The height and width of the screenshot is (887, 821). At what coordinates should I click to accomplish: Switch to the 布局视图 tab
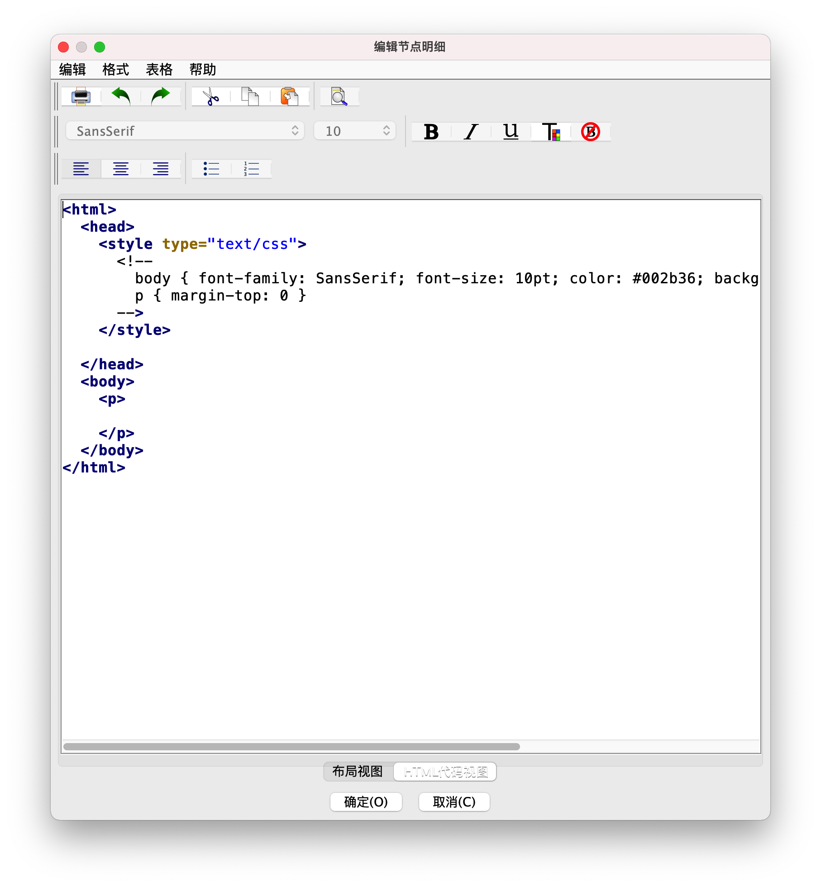[x=358, y=772]
